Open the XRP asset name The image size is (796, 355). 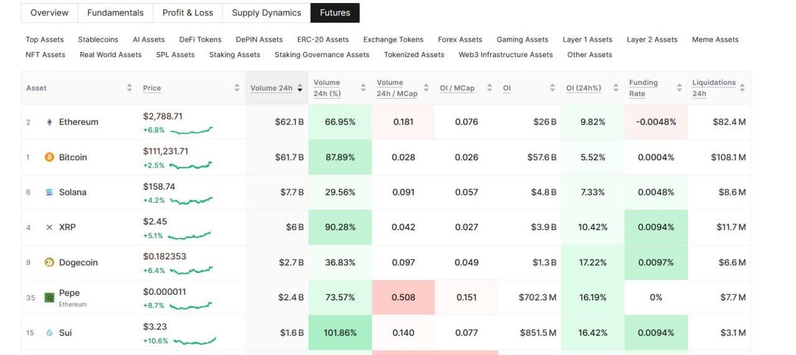[x=67, y=227]
